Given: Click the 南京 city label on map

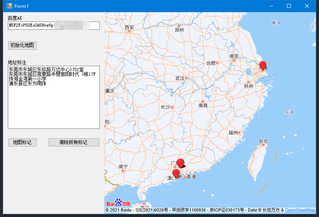Looking at the screenshot, I should coord(234,56).
